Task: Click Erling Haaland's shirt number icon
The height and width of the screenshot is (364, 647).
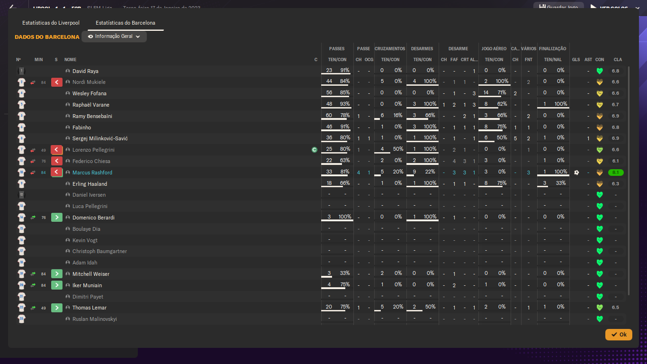Action: tap(21, 184)
